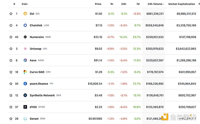Click the Chainlink hexagon logo icon
200x124 pixels.
point(25,25)
